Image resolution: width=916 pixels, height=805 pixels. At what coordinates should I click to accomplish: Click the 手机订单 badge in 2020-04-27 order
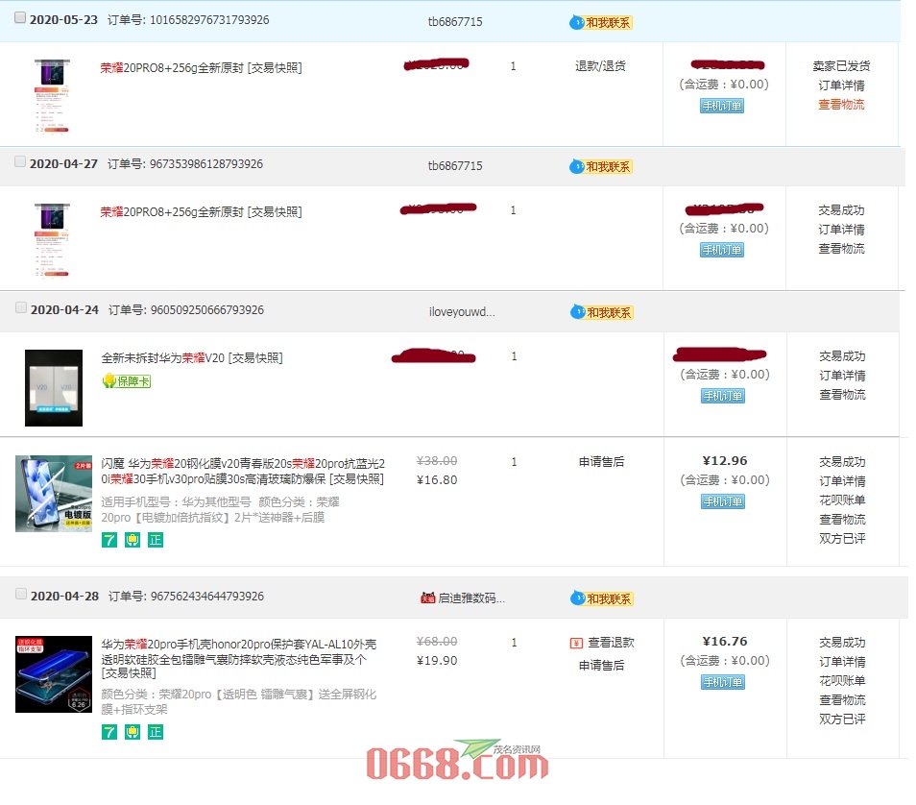coord(721,250)
